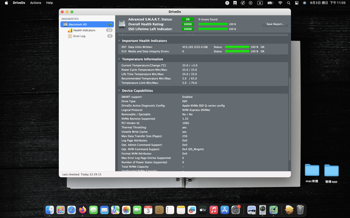This screenshot has height=218, width=350.
Task: Click the Error Log count badge 0
Action: click(109, 36)
